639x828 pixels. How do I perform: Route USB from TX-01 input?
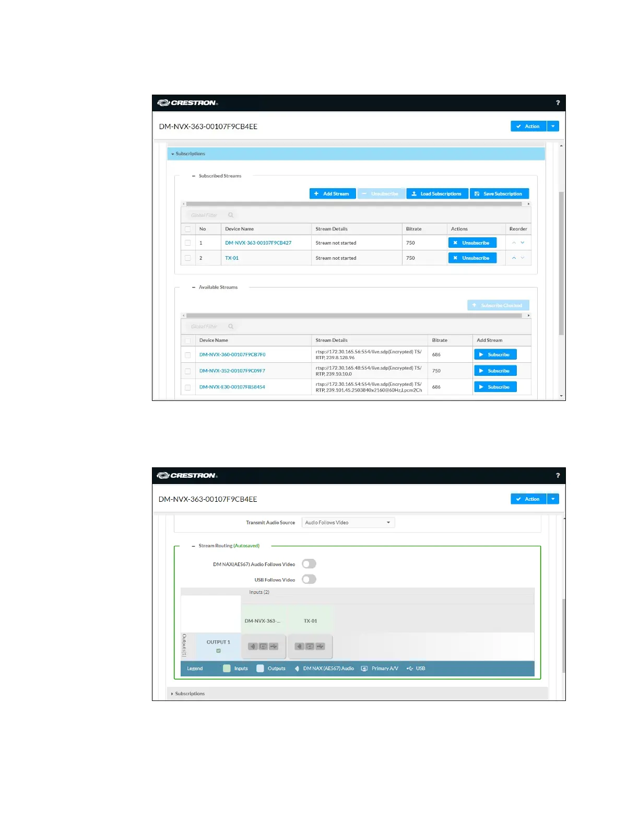pyautogui.click(x=320, y=647)
